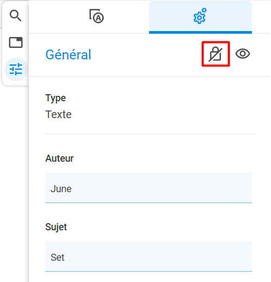This screenshot has height=282, width=271.
Task: Click the Général section heading
Action: (68, 54)
